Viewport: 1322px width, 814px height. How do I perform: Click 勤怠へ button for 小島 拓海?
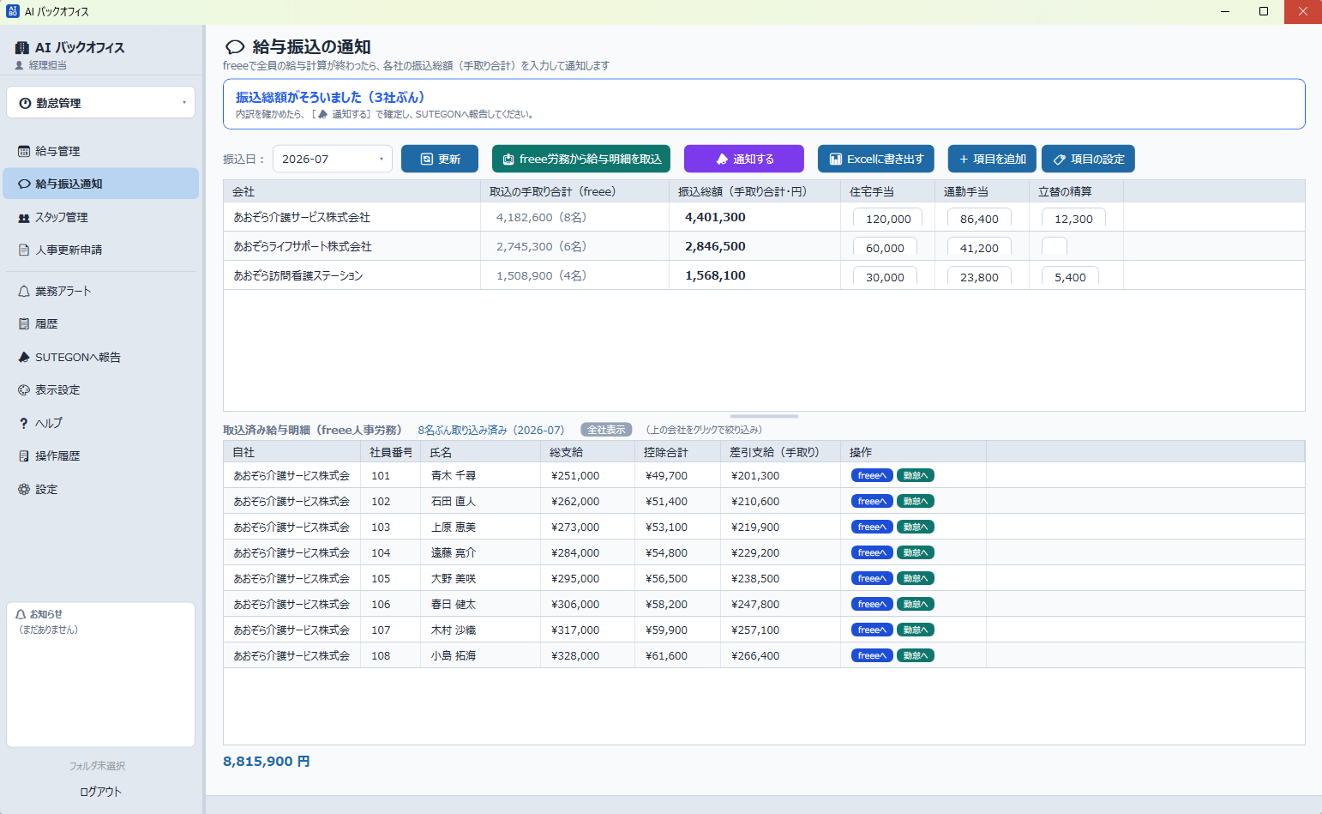coord(916,655)
